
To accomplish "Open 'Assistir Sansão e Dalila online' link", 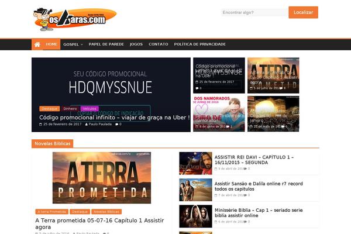I will click(259, 186).
